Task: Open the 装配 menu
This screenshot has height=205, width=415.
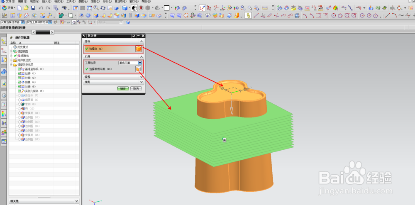Action: coord(83,2)
